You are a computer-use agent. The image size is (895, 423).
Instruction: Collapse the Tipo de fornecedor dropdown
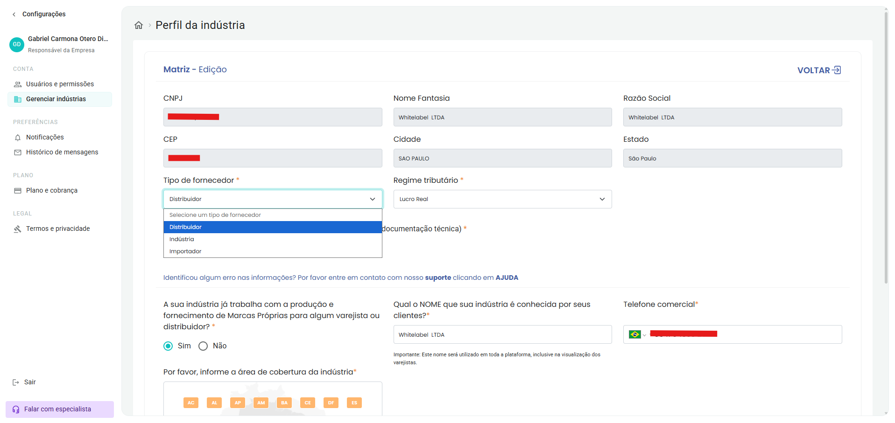pos(273,199)
